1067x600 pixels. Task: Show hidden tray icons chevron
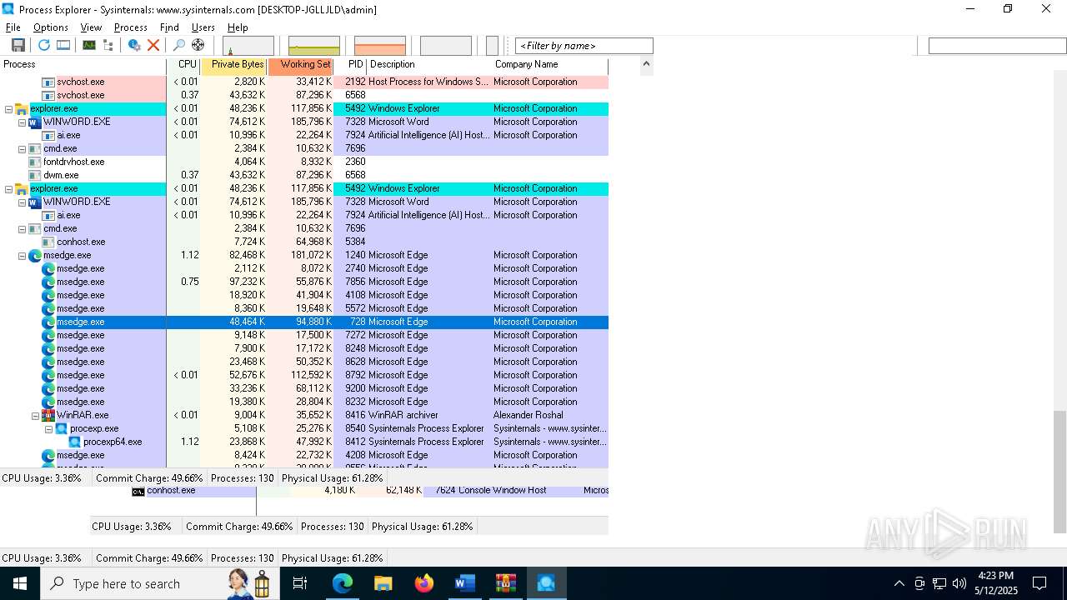[x=899, y=583]
